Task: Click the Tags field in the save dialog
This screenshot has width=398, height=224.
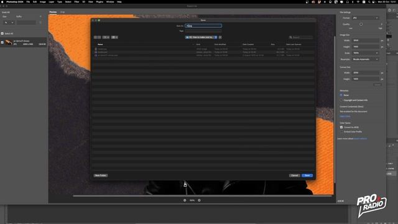Action: pos(203,30)
